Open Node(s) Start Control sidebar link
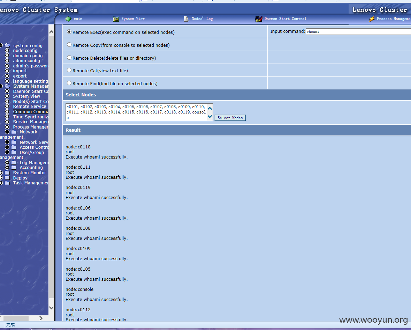 (31, 101)
